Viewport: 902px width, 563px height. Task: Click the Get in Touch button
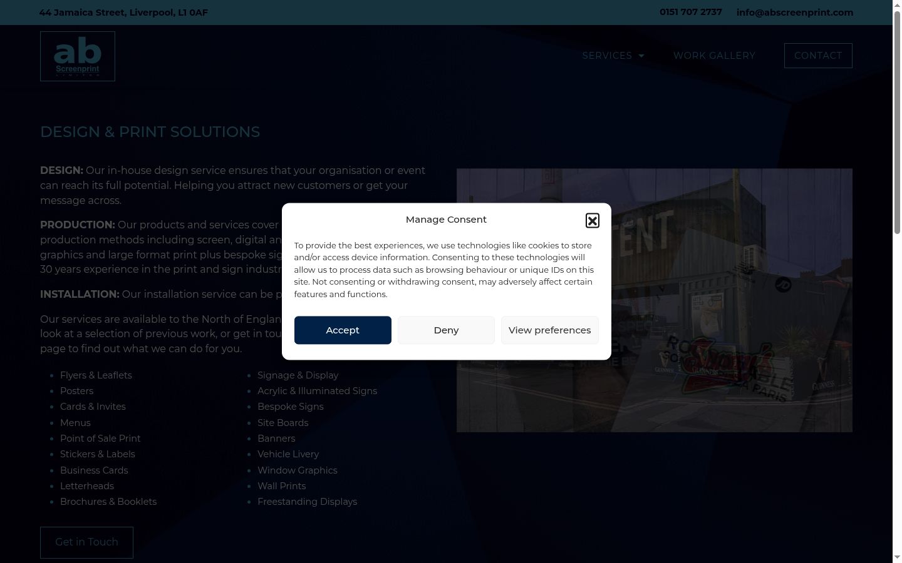pyautogui.click(x=86, y=542)
